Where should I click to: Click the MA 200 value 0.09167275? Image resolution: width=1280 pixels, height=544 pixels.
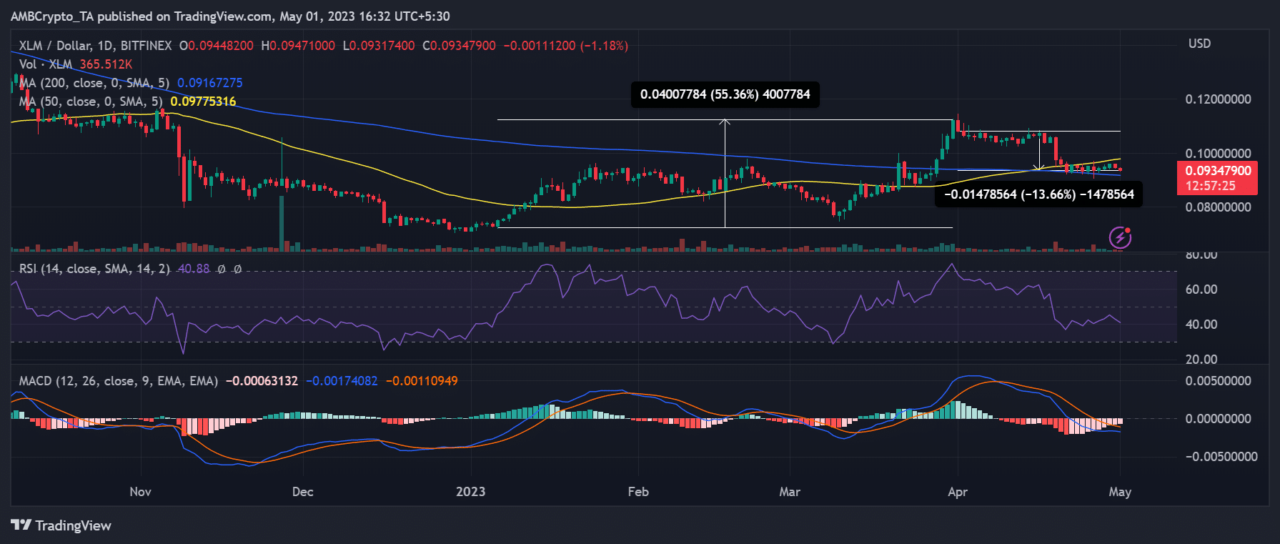pos(210,83)
